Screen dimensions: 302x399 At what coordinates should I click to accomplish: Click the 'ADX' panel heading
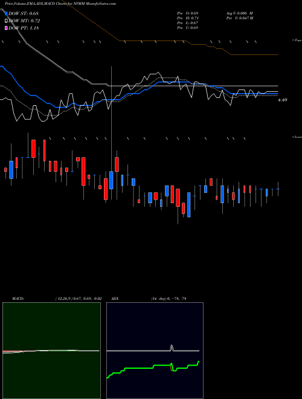tap(114, 299)
